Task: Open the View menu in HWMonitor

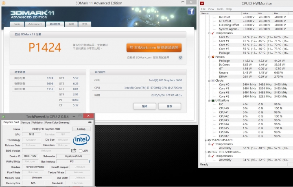Action: point(211,9)
